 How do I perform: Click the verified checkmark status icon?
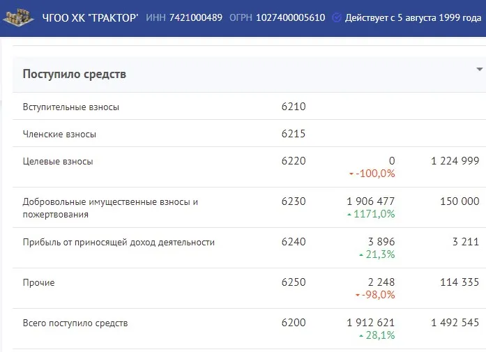(337, 17)
